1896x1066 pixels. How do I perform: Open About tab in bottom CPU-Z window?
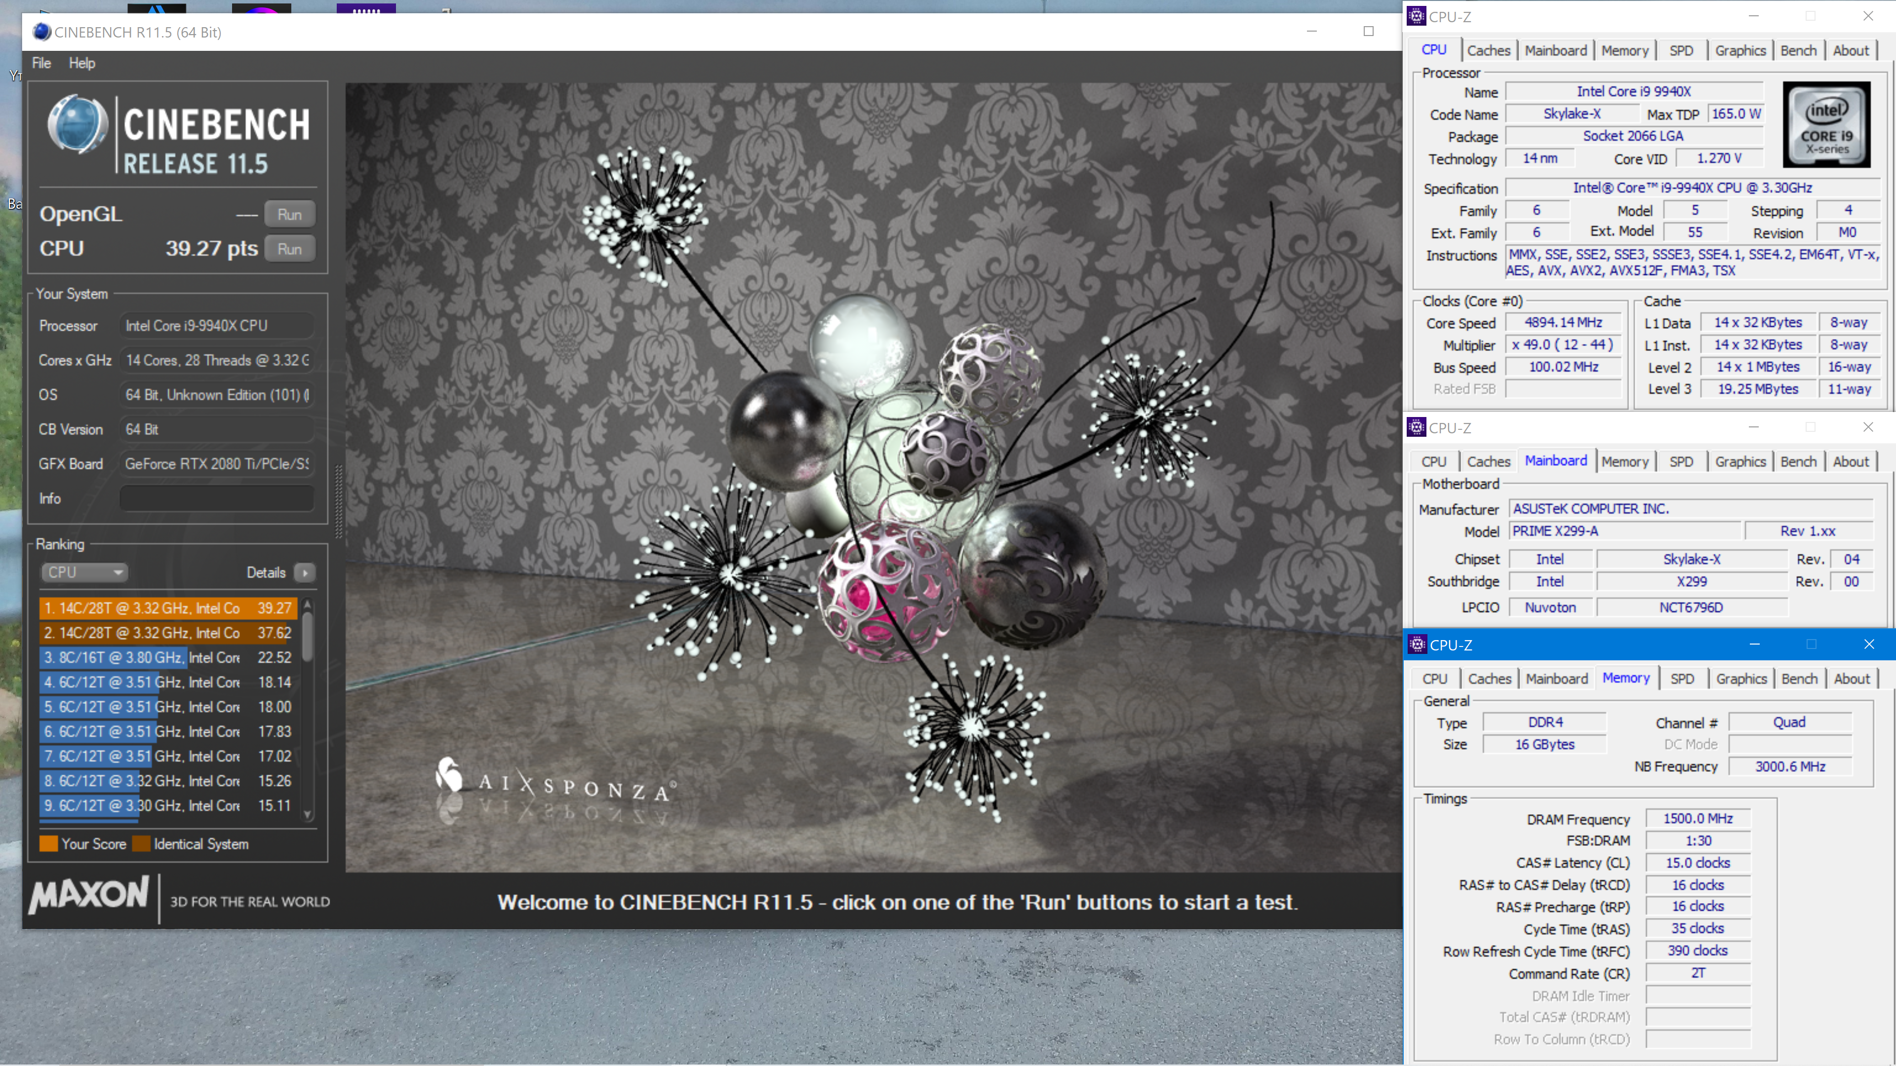click(1852, 678)
